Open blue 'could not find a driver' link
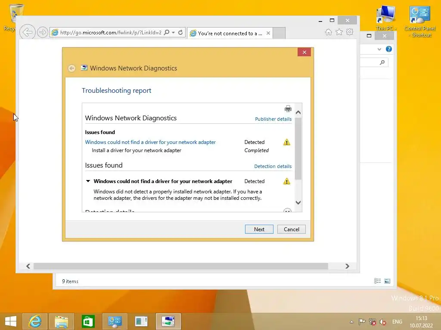This screenshot has height=330, width=441. click(x=150, y=142)
